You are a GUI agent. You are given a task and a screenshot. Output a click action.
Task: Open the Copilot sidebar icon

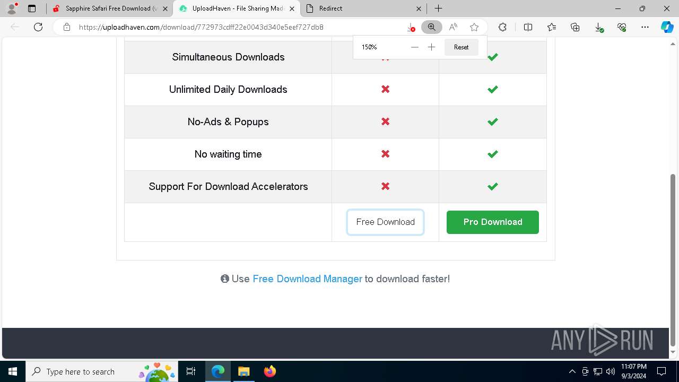667,27
